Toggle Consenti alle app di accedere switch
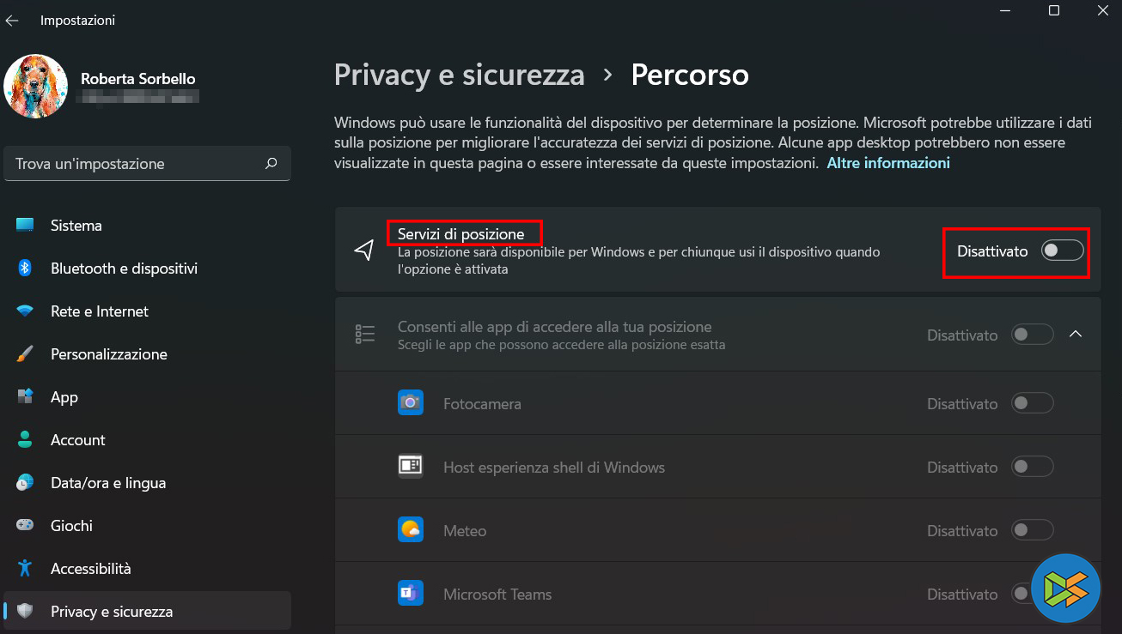The height and width of the screenshot is (634, 1122). (x=1032, y=335)
